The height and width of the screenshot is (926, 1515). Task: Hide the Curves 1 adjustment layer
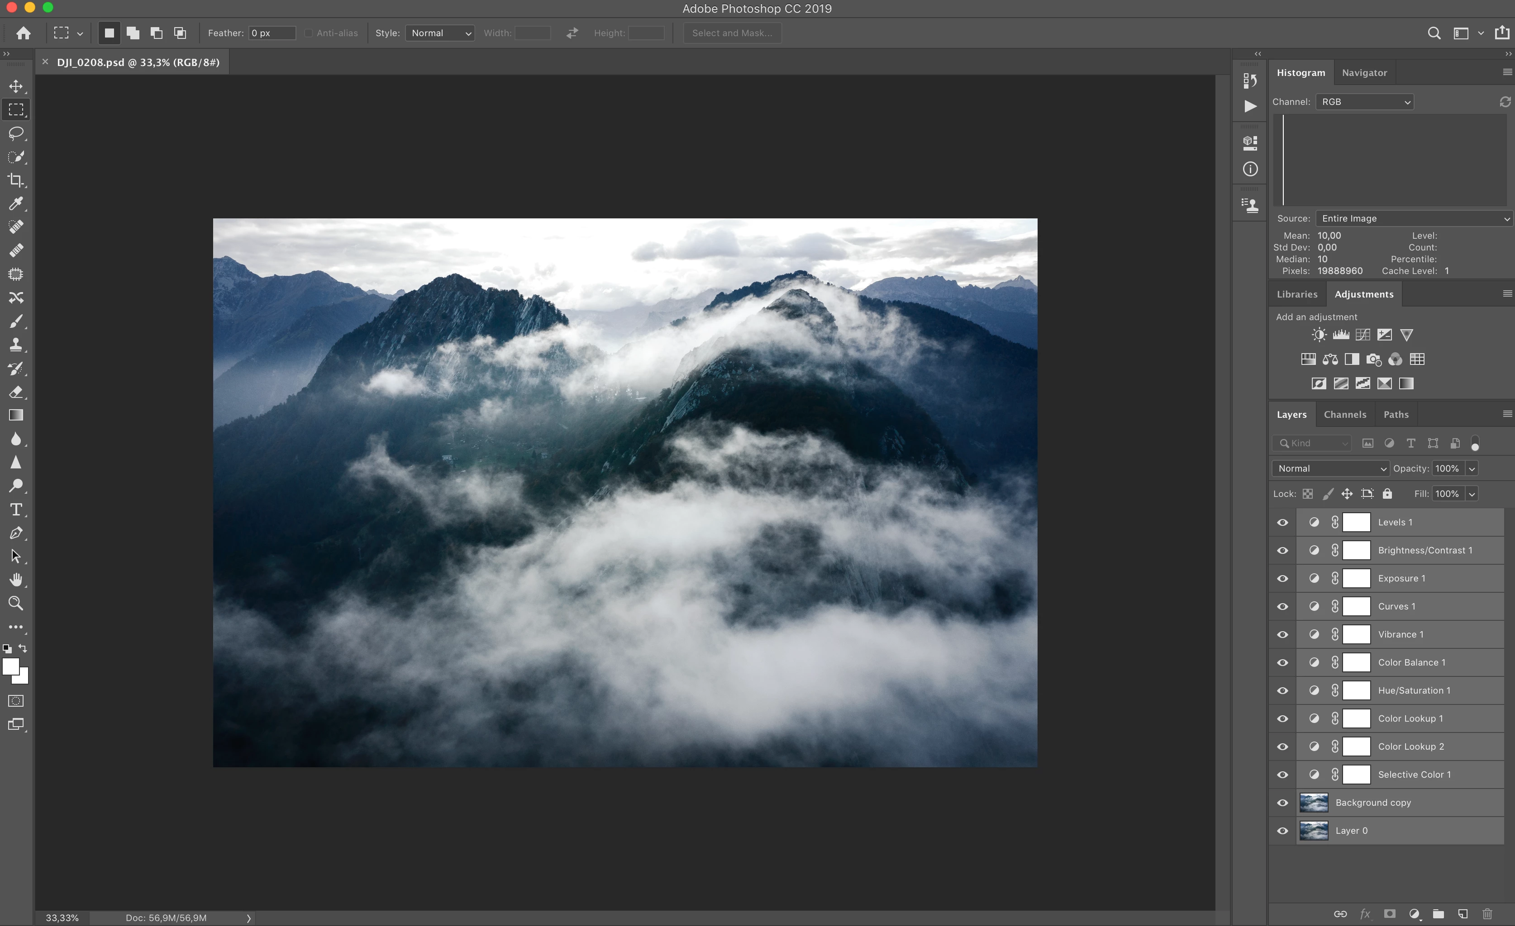(x=1282, y=606)
